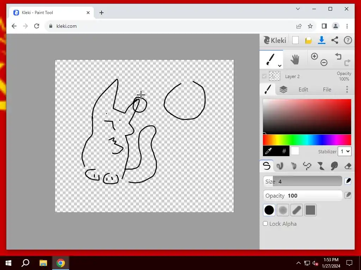This screenshot has height=270, width=361.
Task: Close the Kleki browser tab
Action: [x=88, y=13]
